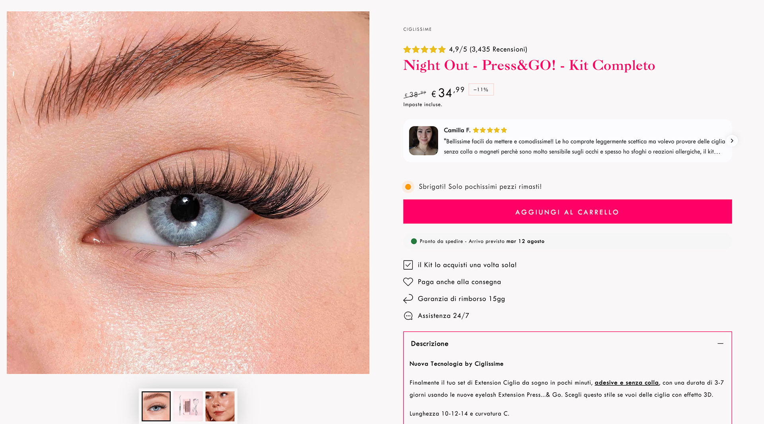Collapse the Descrizione section via the minus icon
Screen dimensions: 764x424
click(720, 344)
